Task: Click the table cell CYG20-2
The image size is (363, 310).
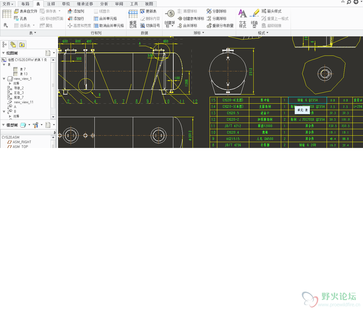Action: point(233,119)
